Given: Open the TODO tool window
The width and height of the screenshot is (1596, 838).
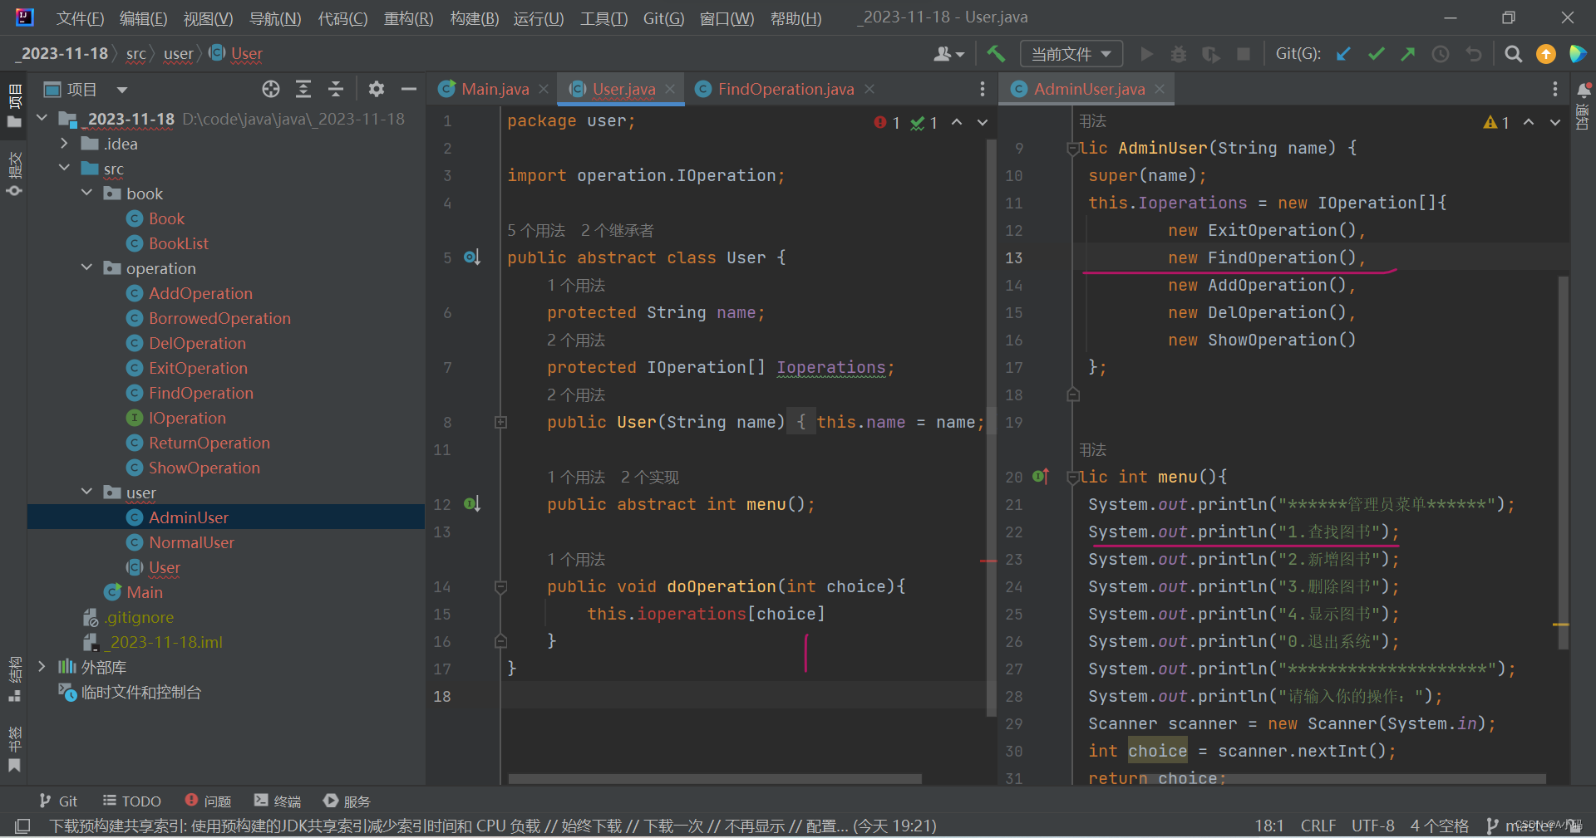Looking at the screenshot, I should coord(131,801).
